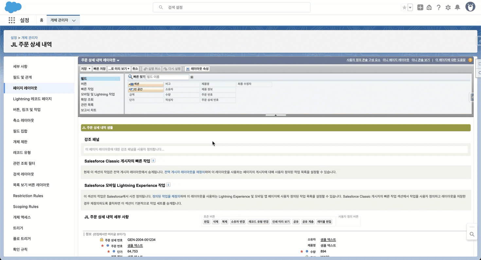Open 이 페이지에 대한 도움말 link
This screenshot has width=481, height=260.
450,60
